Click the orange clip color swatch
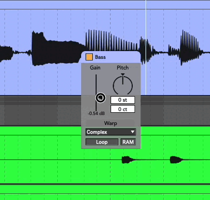Screen dimensions: 210x200 [x=89, y=57]
